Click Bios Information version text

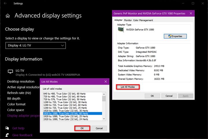(146, 60)
